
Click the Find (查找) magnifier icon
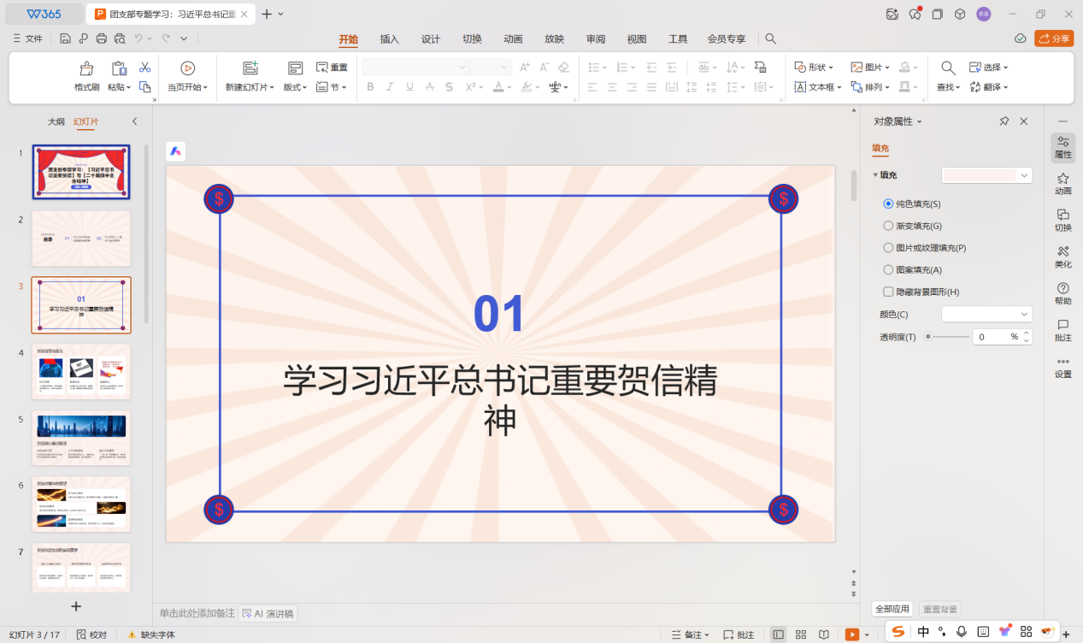point(948,68)
